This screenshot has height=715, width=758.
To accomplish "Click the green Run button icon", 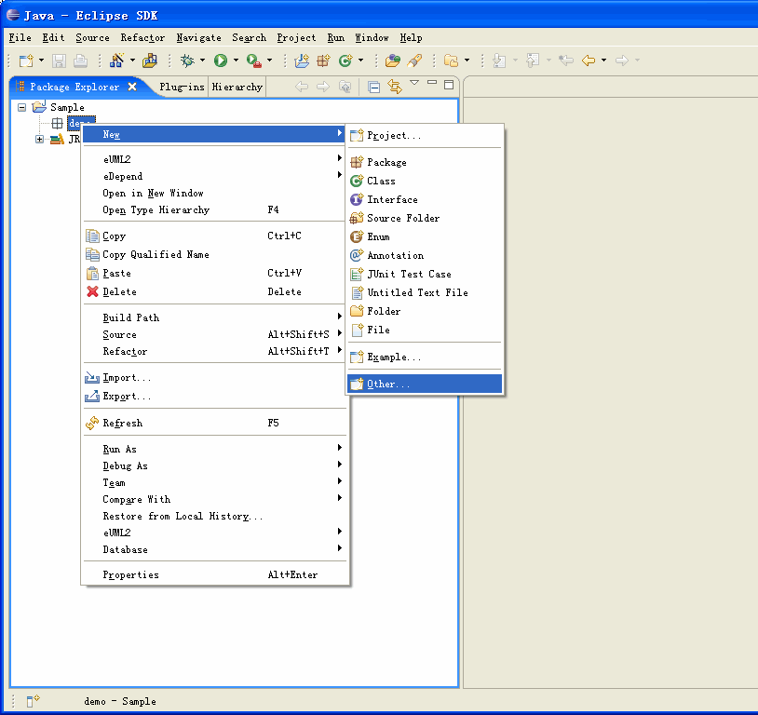I will tap(221, 61).
